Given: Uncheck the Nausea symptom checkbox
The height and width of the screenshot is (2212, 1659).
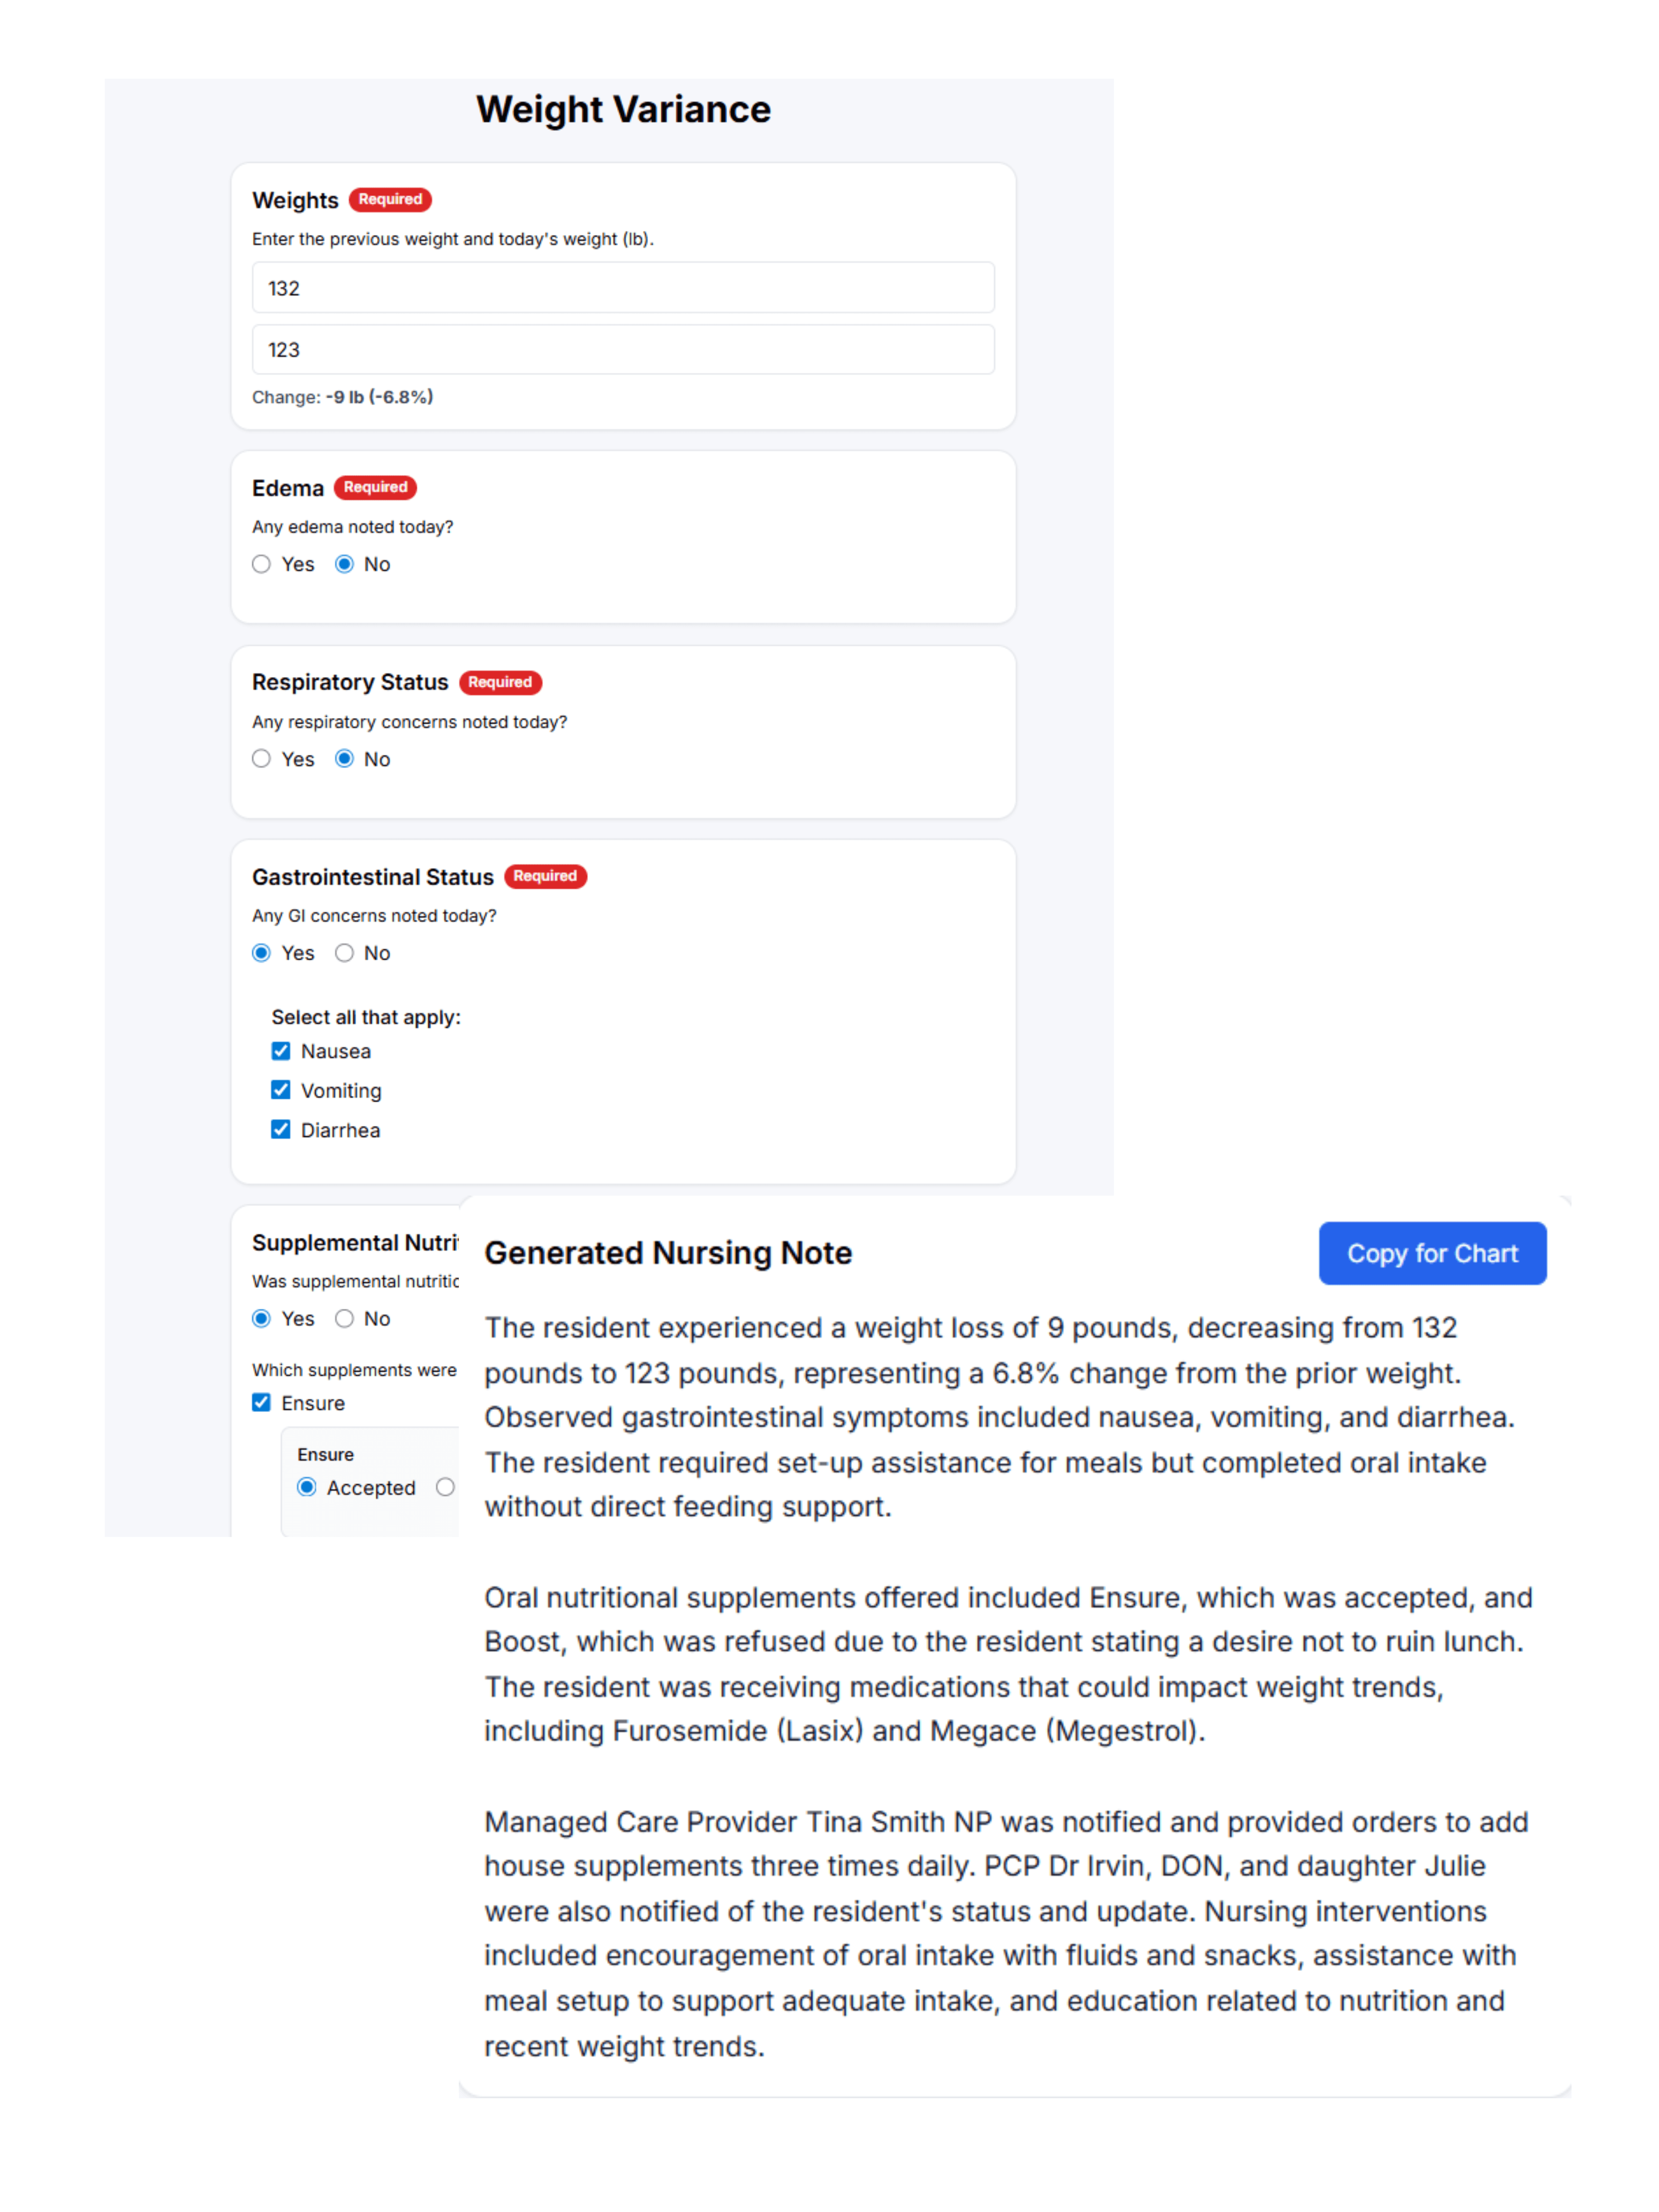Looking at the screenshot, I should (x=280, y=1051).
